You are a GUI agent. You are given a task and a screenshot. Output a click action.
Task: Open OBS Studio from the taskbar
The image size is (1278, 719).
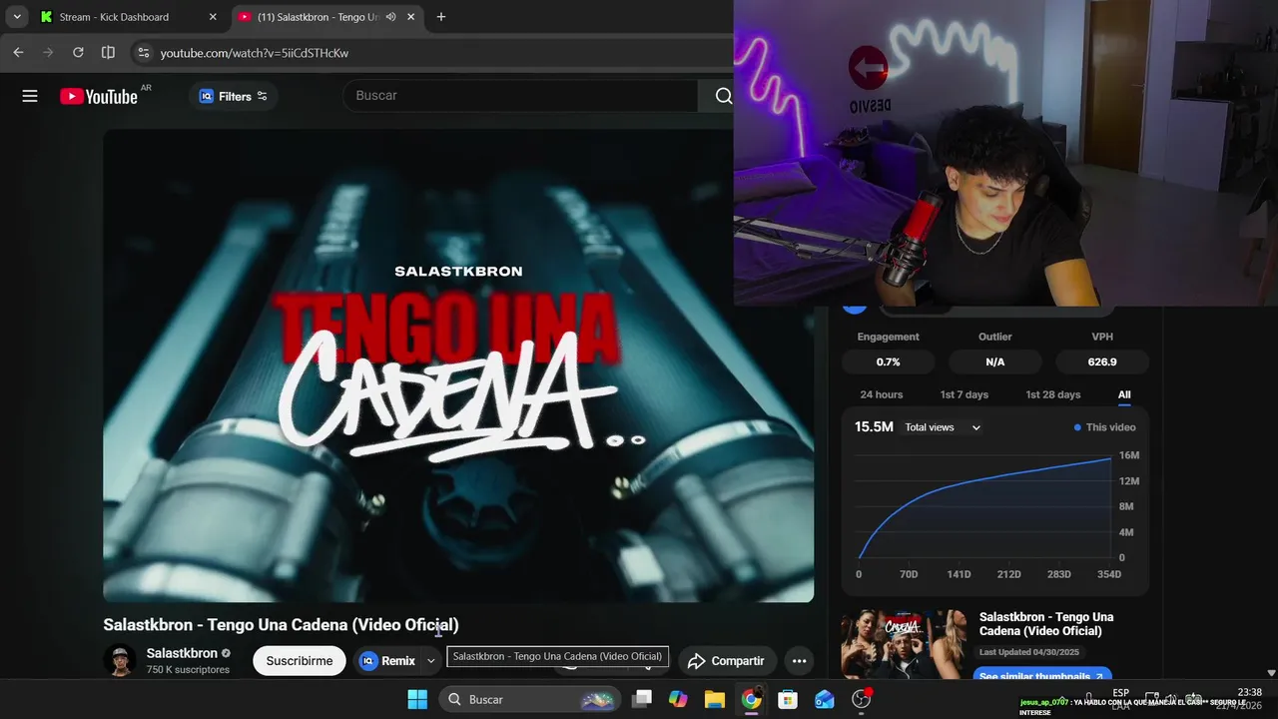(x=862, y=699)
